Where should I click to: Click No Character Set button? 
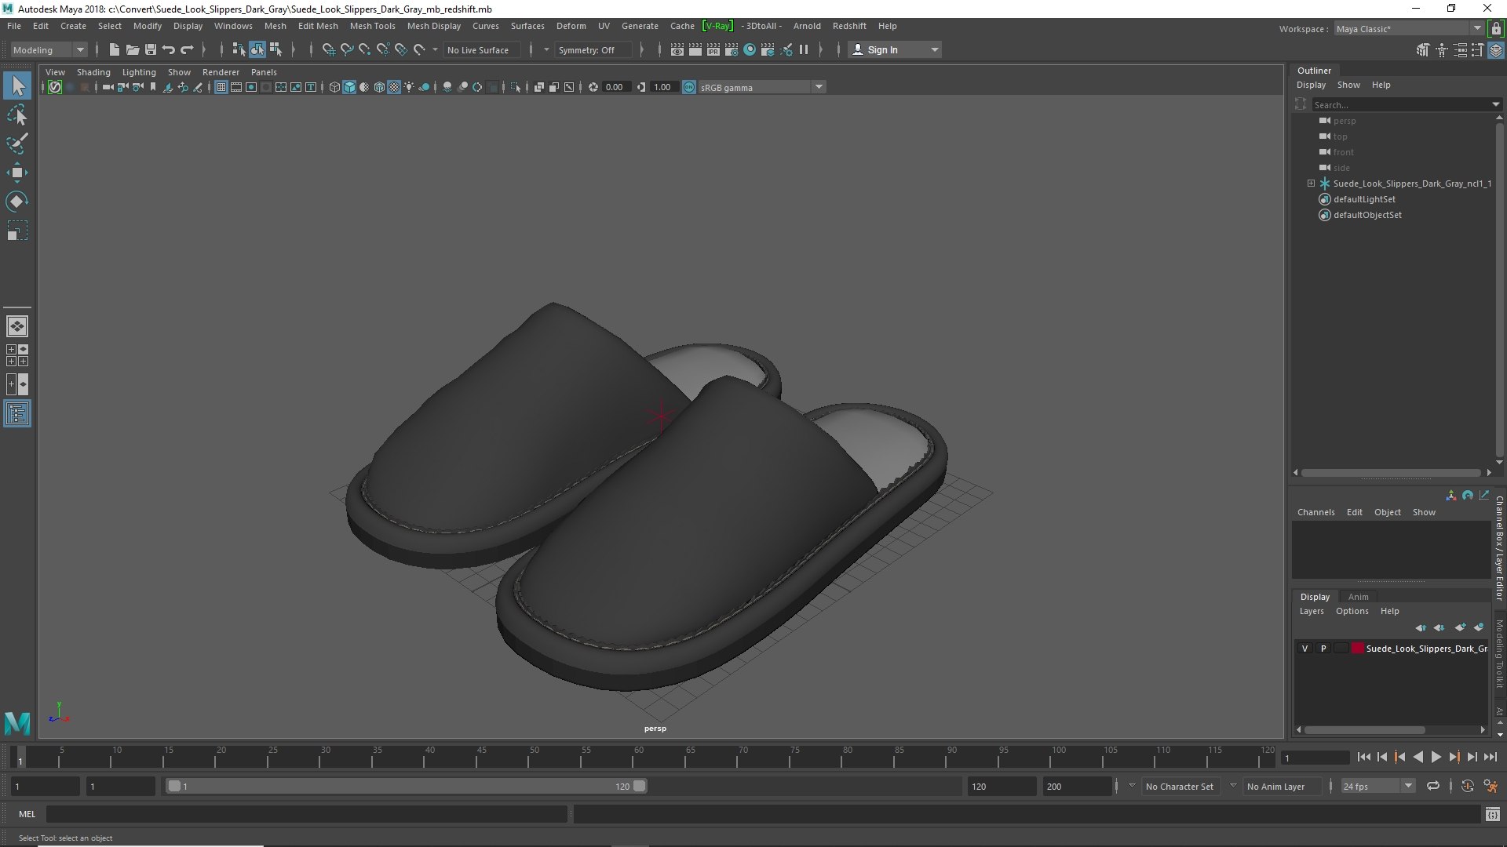pyautogui.click(x=1180, y=786)
